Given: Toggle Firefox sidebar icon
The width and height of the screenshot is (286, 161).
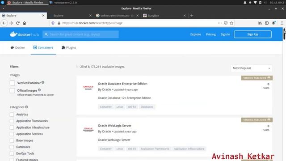Looking at the screenshot, I should [267, 23].
